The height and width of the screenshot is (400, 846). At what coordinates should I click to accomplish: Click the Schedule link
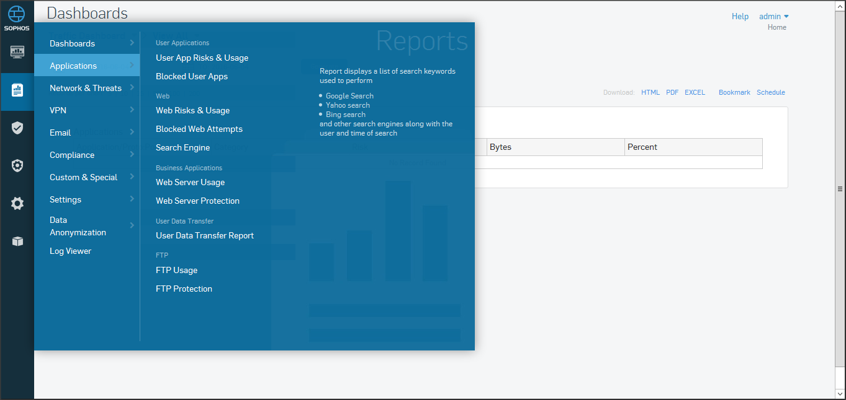(770, 92)
